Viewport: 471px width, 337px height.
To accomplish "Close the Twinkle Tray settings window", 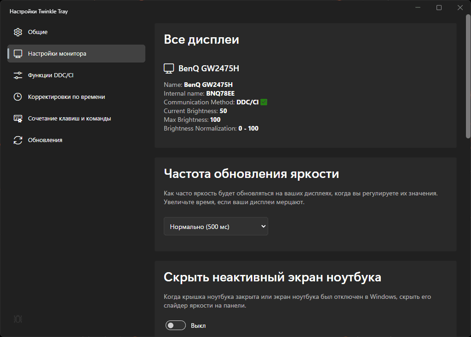I will coord(460,7).
